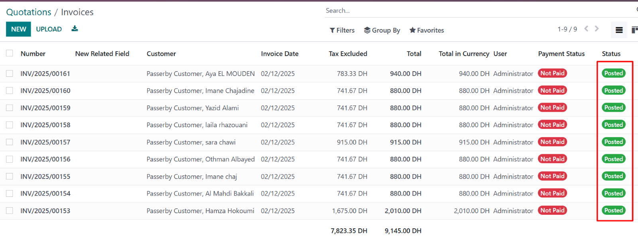The image size is (638, 241).
Task: Open the Filters dropdown
Action: pyautogui.click(x=342, y=30)
